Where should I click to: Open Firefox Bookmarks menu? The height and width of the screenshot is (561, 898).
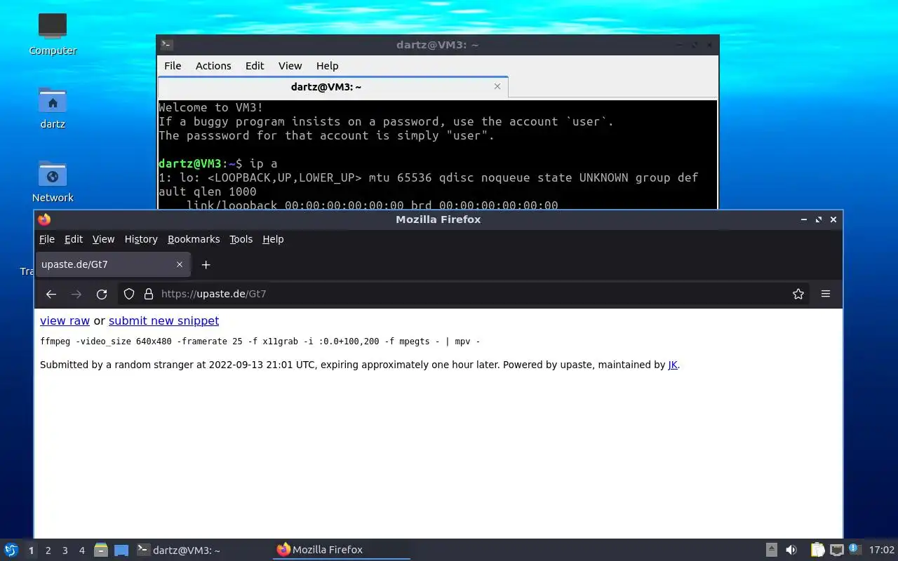(194, 239)
